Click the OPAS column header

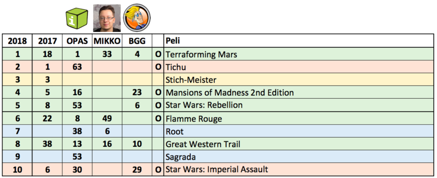[x=77, y=41]
